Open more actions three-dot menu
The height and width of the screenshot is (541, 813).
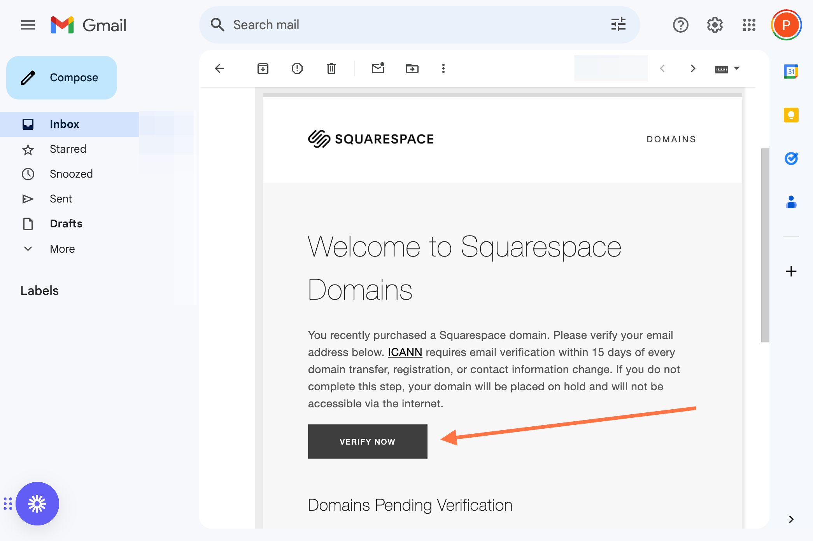(x=443, y=68)
